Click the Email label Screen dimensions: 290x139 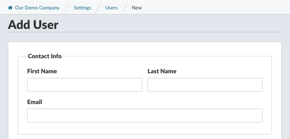pos(35,102)
